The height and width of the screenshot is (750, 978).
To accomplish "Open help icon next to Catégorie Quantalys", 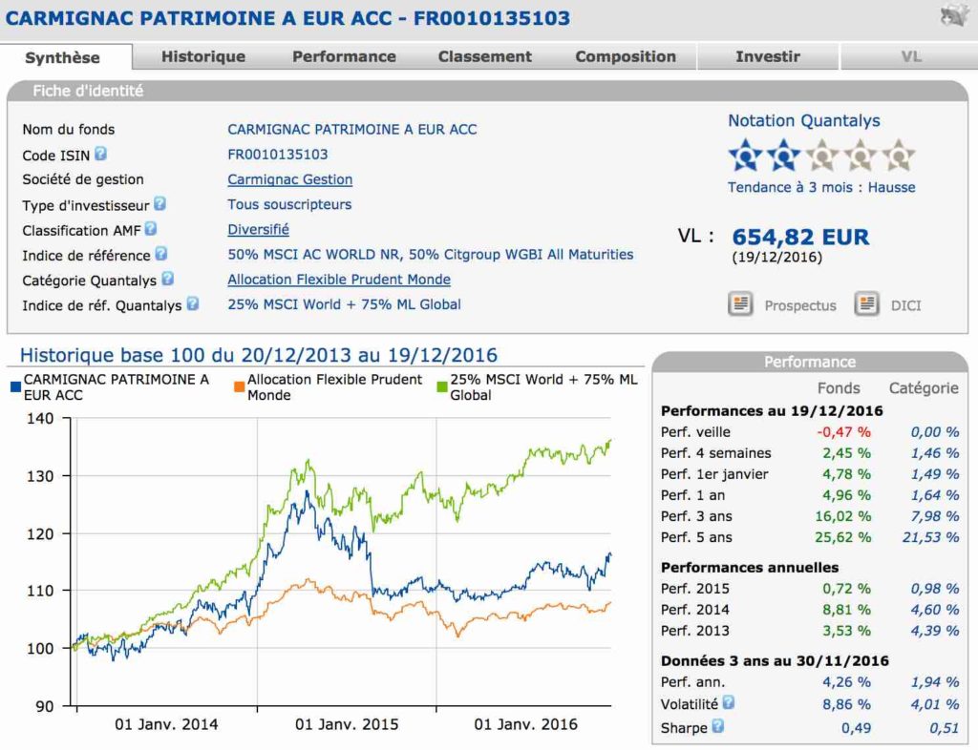I will (167, 279).
